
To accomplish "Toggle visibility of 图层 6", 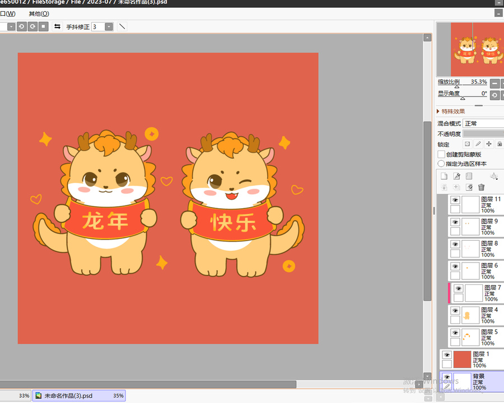I will [455, 266].
